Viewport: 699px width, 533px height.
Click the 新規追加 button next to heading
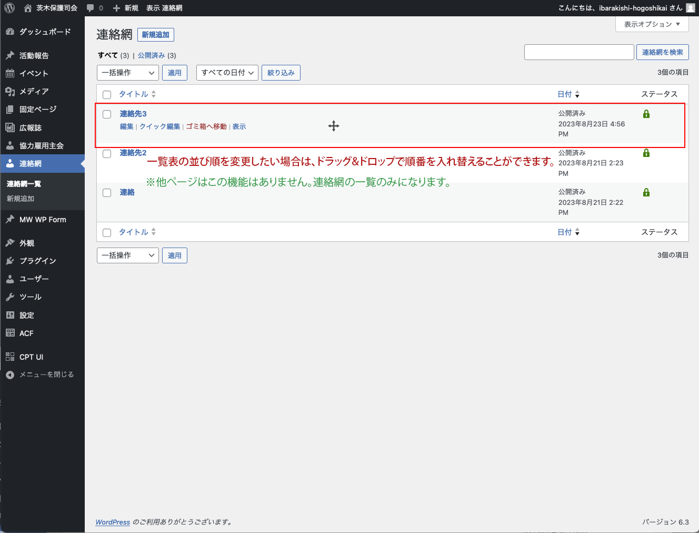click(155, 35)
